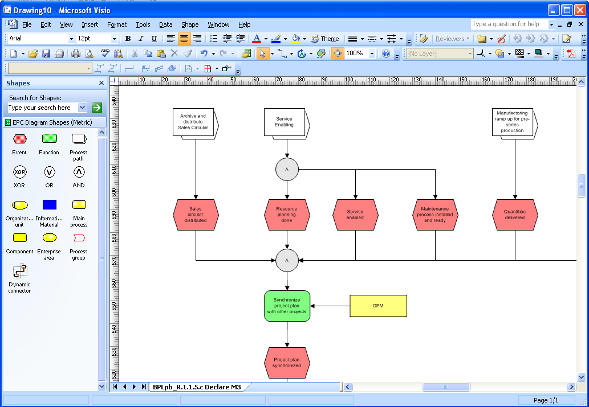Open the Reviewers dropdown
This screenshot has height=407, width=589.
[x=452, y=39]
